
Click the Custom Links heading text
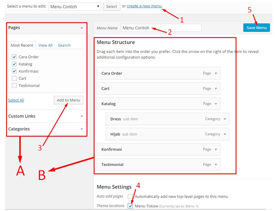[22, 116]
